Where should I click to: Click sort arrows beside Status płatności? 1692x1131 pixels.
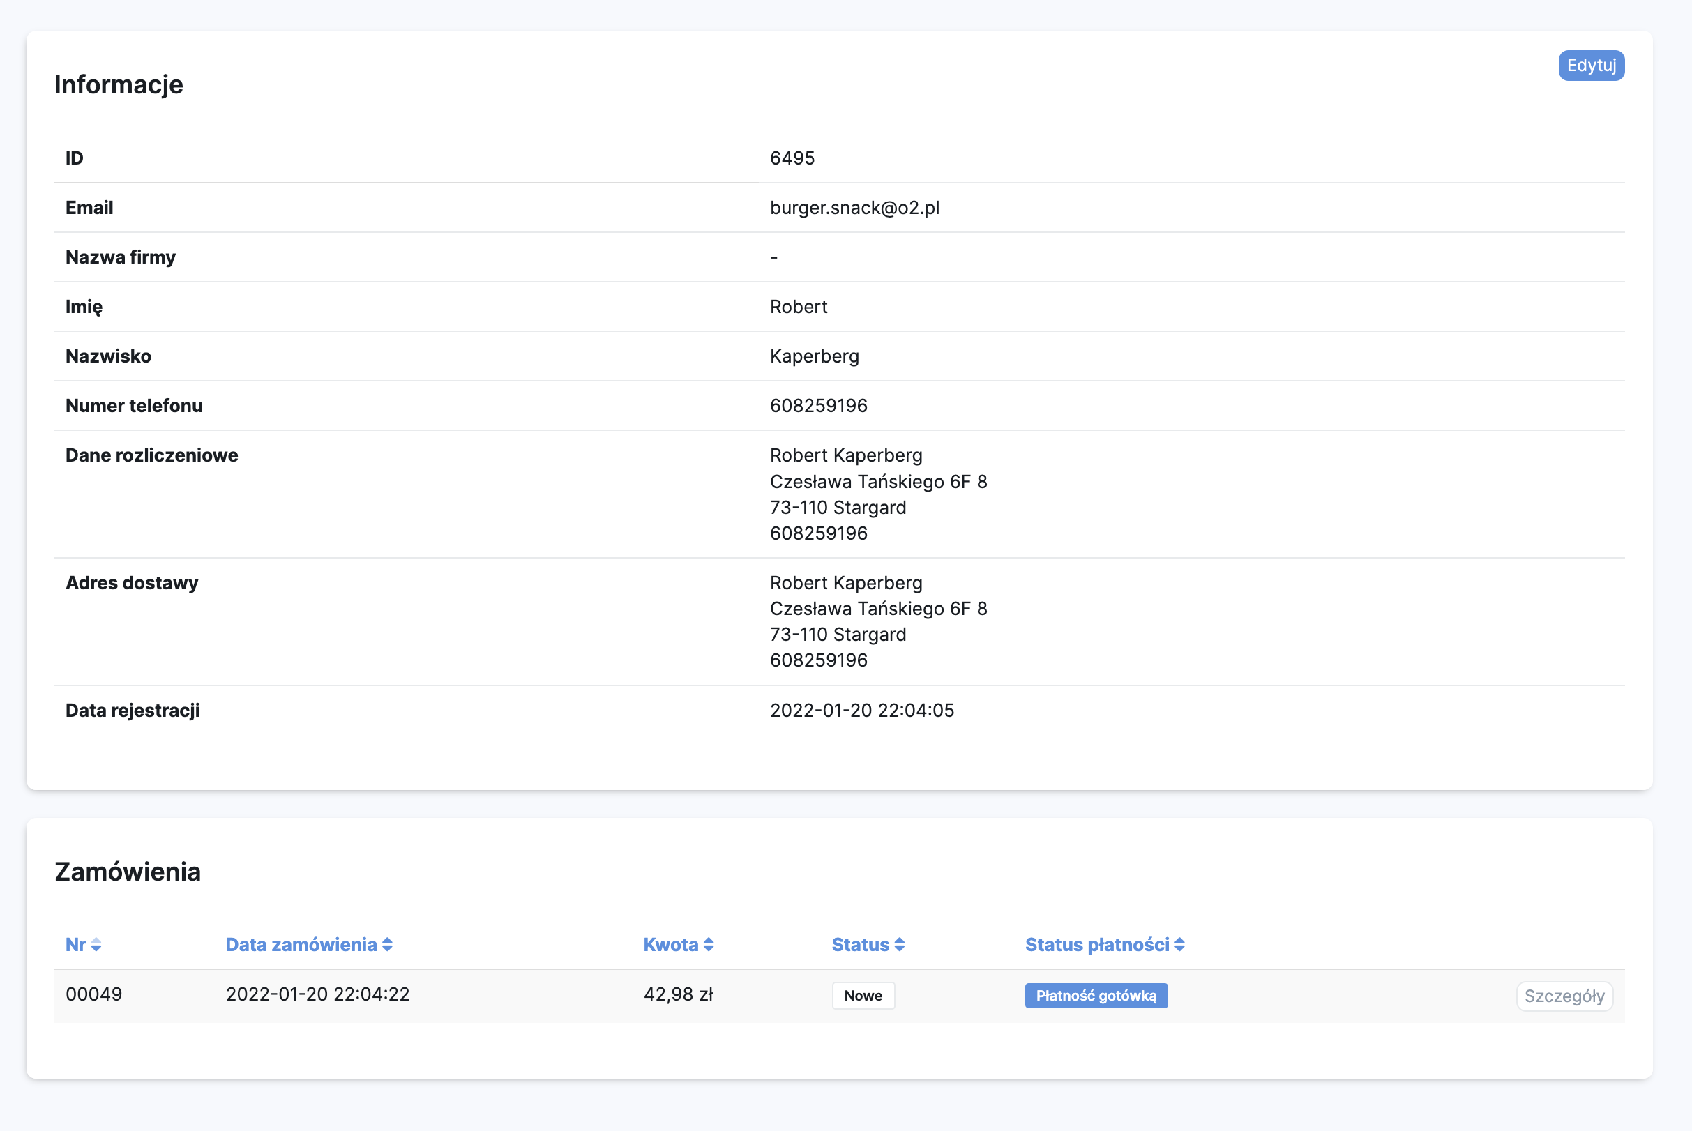pos(1179,945)
